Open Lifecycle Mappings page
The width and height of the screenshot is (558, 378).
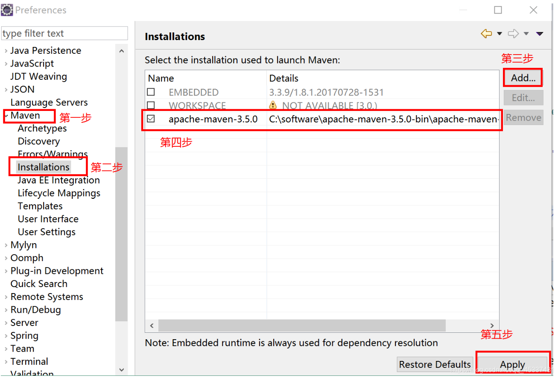click(x=59, y=193)
